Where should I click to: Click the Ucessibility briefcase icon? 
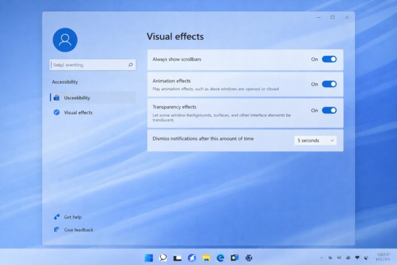(56, 98)
